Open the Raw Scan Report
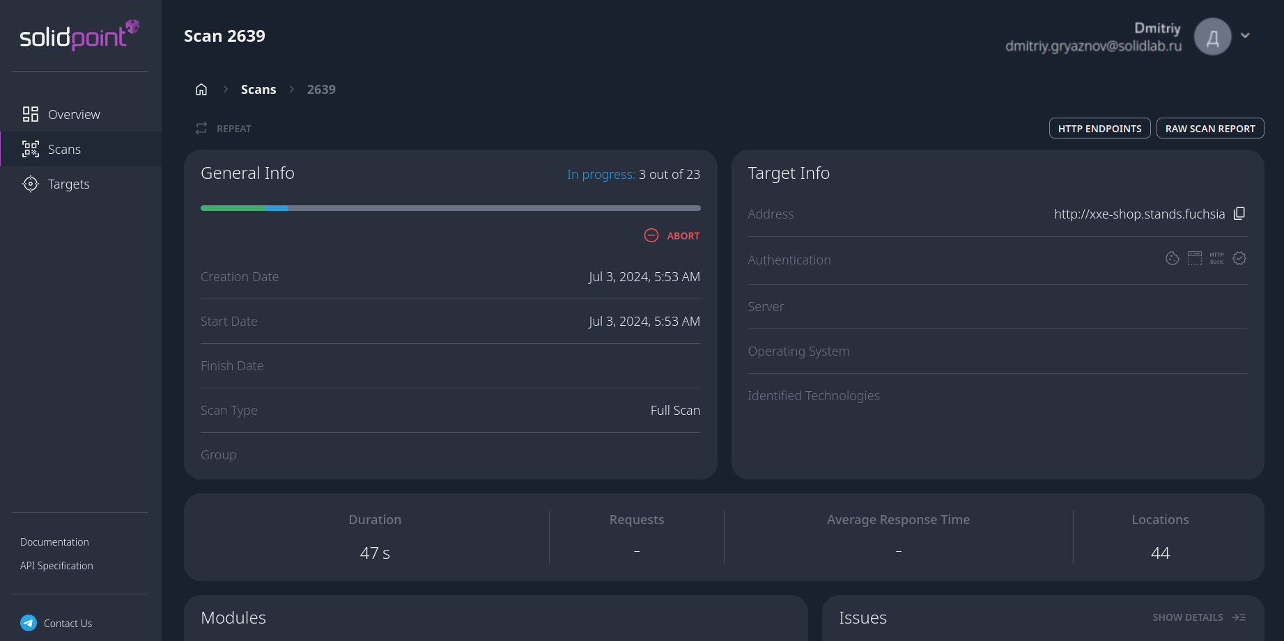The height and width of the screenshot is (641, 1284). (1210, 128)
